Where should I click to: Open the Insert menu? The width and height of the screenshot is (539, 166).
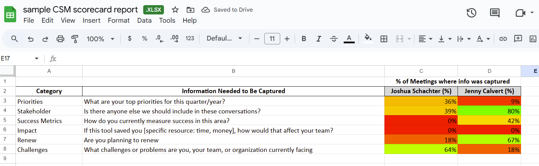[91, 20]
